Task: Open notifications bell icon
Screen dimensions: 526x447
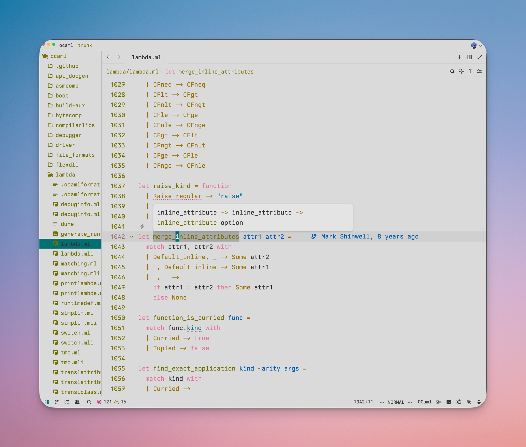Action: (x=479, y=402)
